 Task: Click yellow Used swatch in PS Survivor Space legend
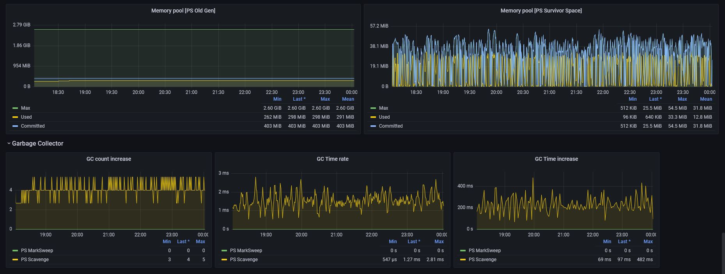pyautogui.click(x=373, y=117)
